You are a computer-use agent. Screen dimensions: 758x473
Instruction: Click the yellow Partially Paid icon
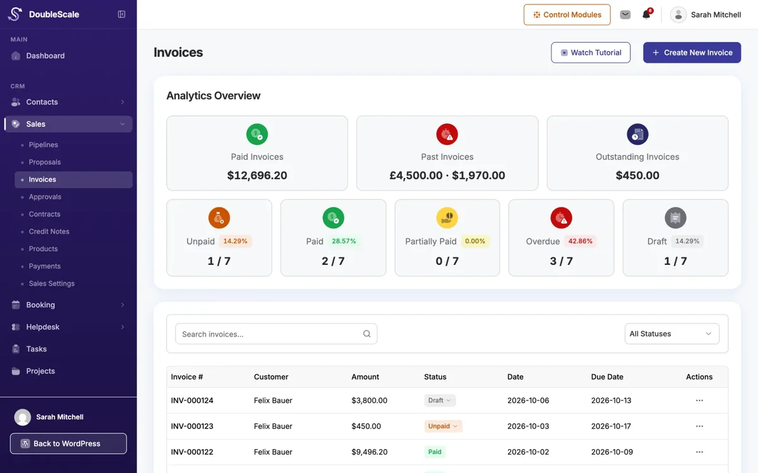coord(447,218)
